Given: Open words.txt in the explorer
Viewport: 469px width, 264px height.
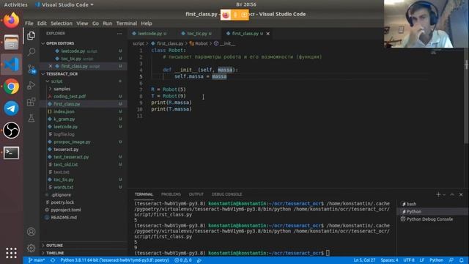Looking at the screenshot, I should coord(64,188).
